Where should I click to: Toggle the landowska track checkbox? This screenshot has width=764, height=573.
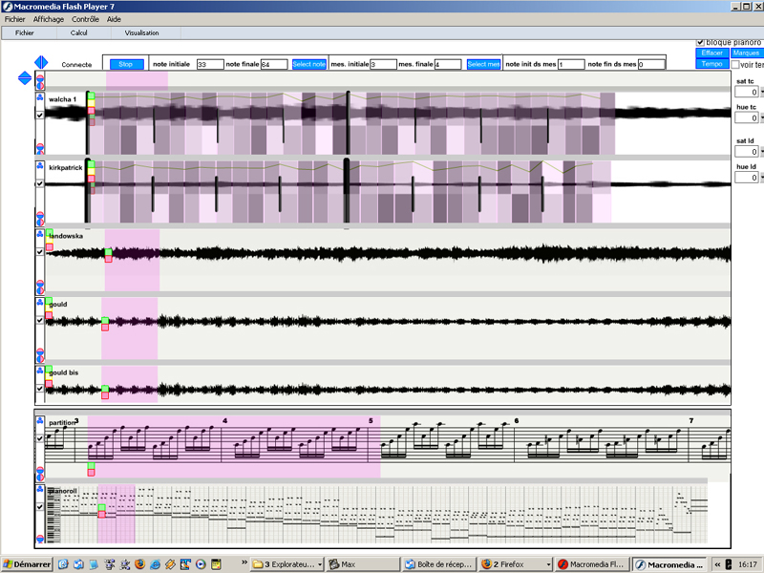[x=40, y=252]
